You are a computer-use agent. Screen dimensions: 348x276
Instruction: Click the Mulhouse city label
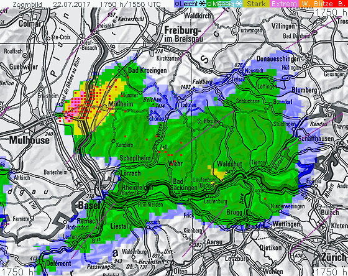pyautogui.click(x=29, y=140)
